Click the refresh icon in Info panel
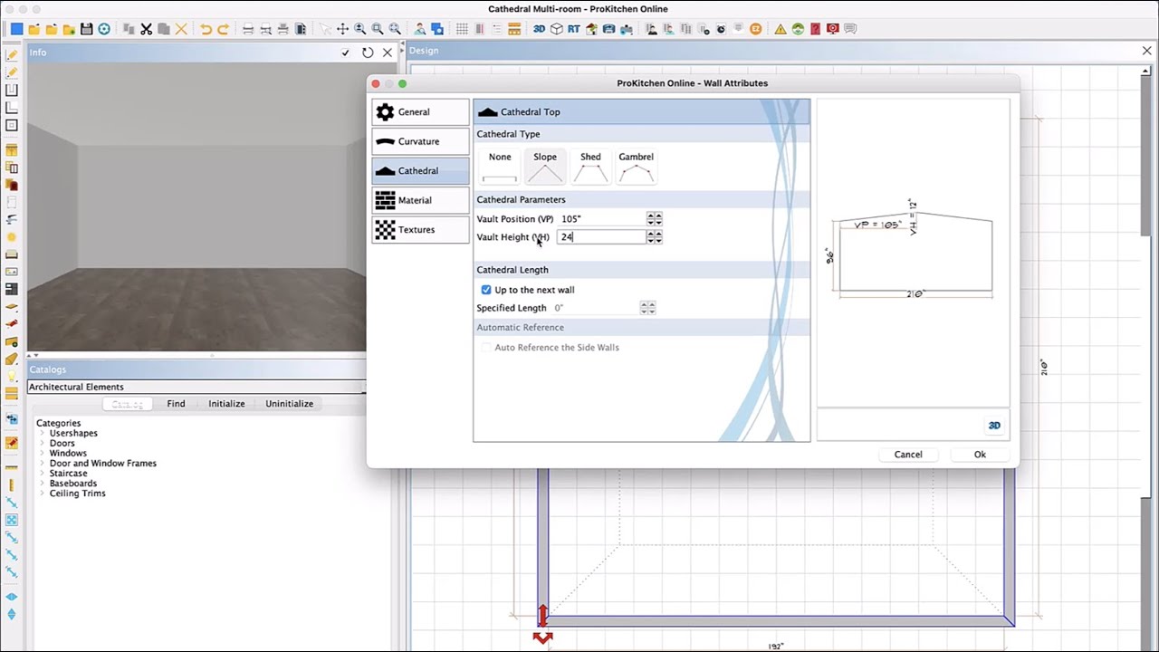 (x=368, y=53)
